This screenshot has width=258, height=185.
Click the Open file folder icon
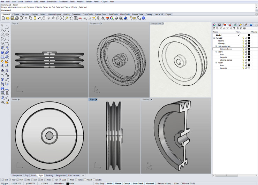pyautogui.click(x=8, y=18)
